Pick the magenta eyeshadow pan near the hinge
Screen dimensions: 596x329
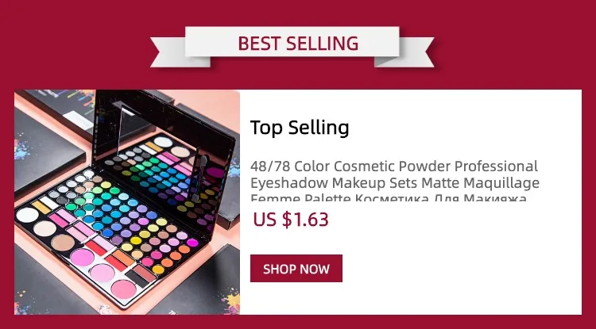192,243
